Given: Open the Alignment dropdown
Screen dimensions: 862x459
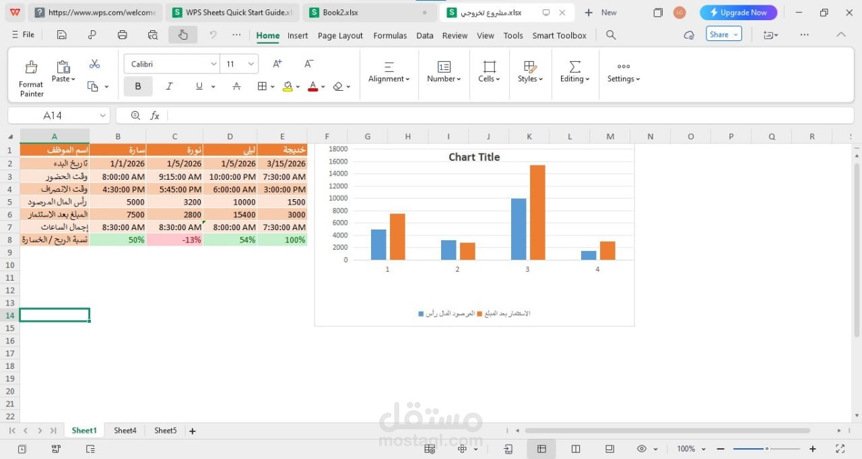Looking at the screenshot, I should pos(389,73).
